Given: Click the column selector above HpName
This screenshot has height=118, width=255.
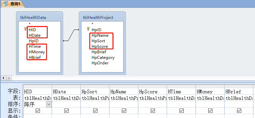Looking at the screenshot, I should [124, 86].
